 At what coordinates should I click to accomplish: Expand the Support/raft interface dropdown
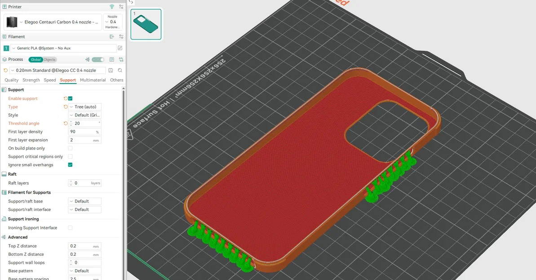click(x=85, y=209)
